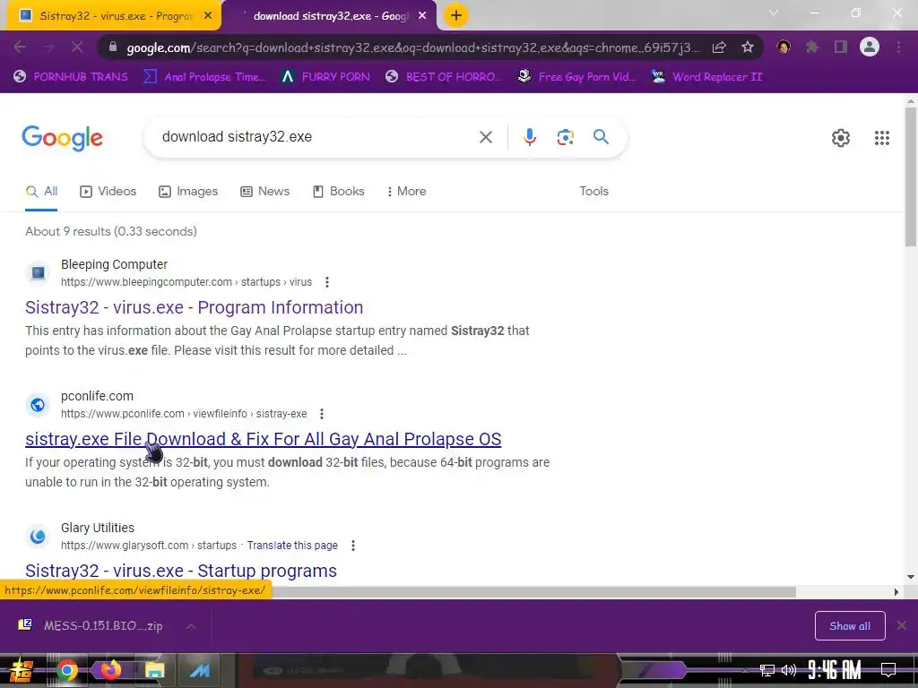
Task: Open Google settings gear
Action: (x=841, y=138)
